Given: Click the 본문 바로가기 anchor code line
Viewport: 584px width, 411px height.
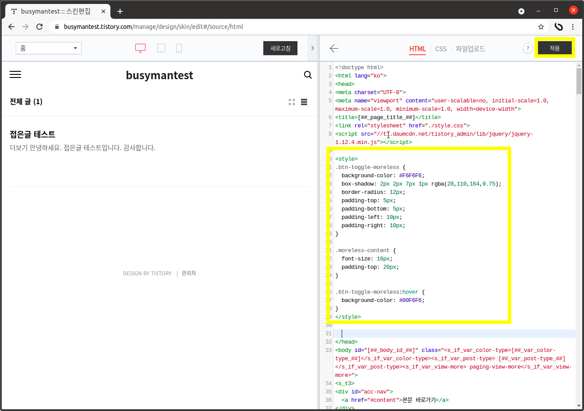Looking at the screenshot, I should 395,400.
